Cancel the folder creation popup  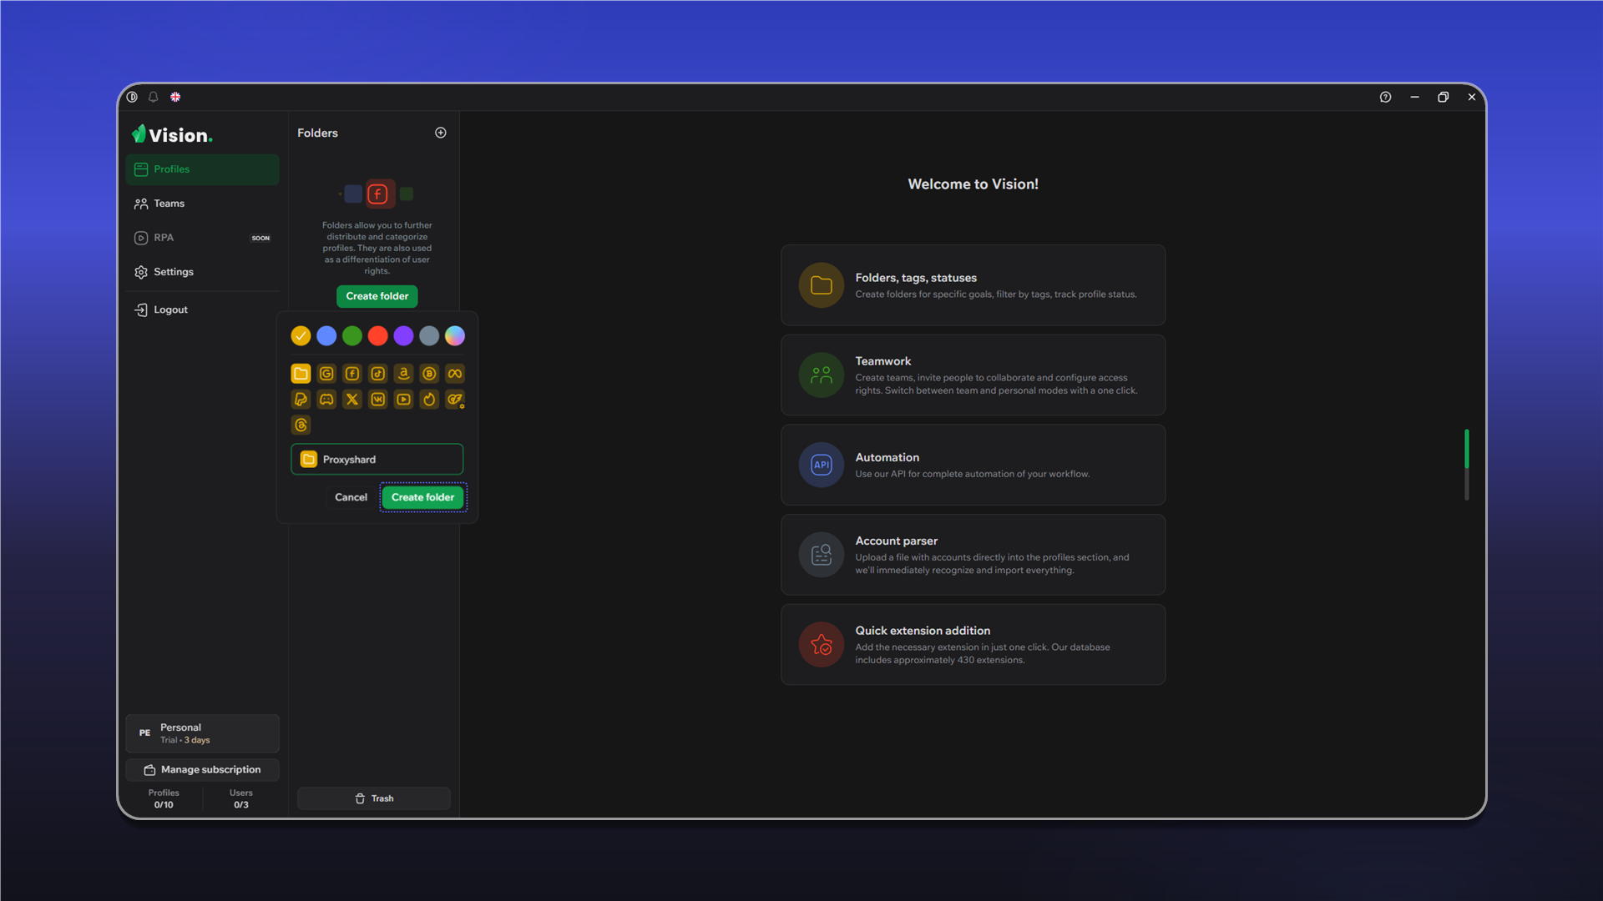tap(351, 497)
